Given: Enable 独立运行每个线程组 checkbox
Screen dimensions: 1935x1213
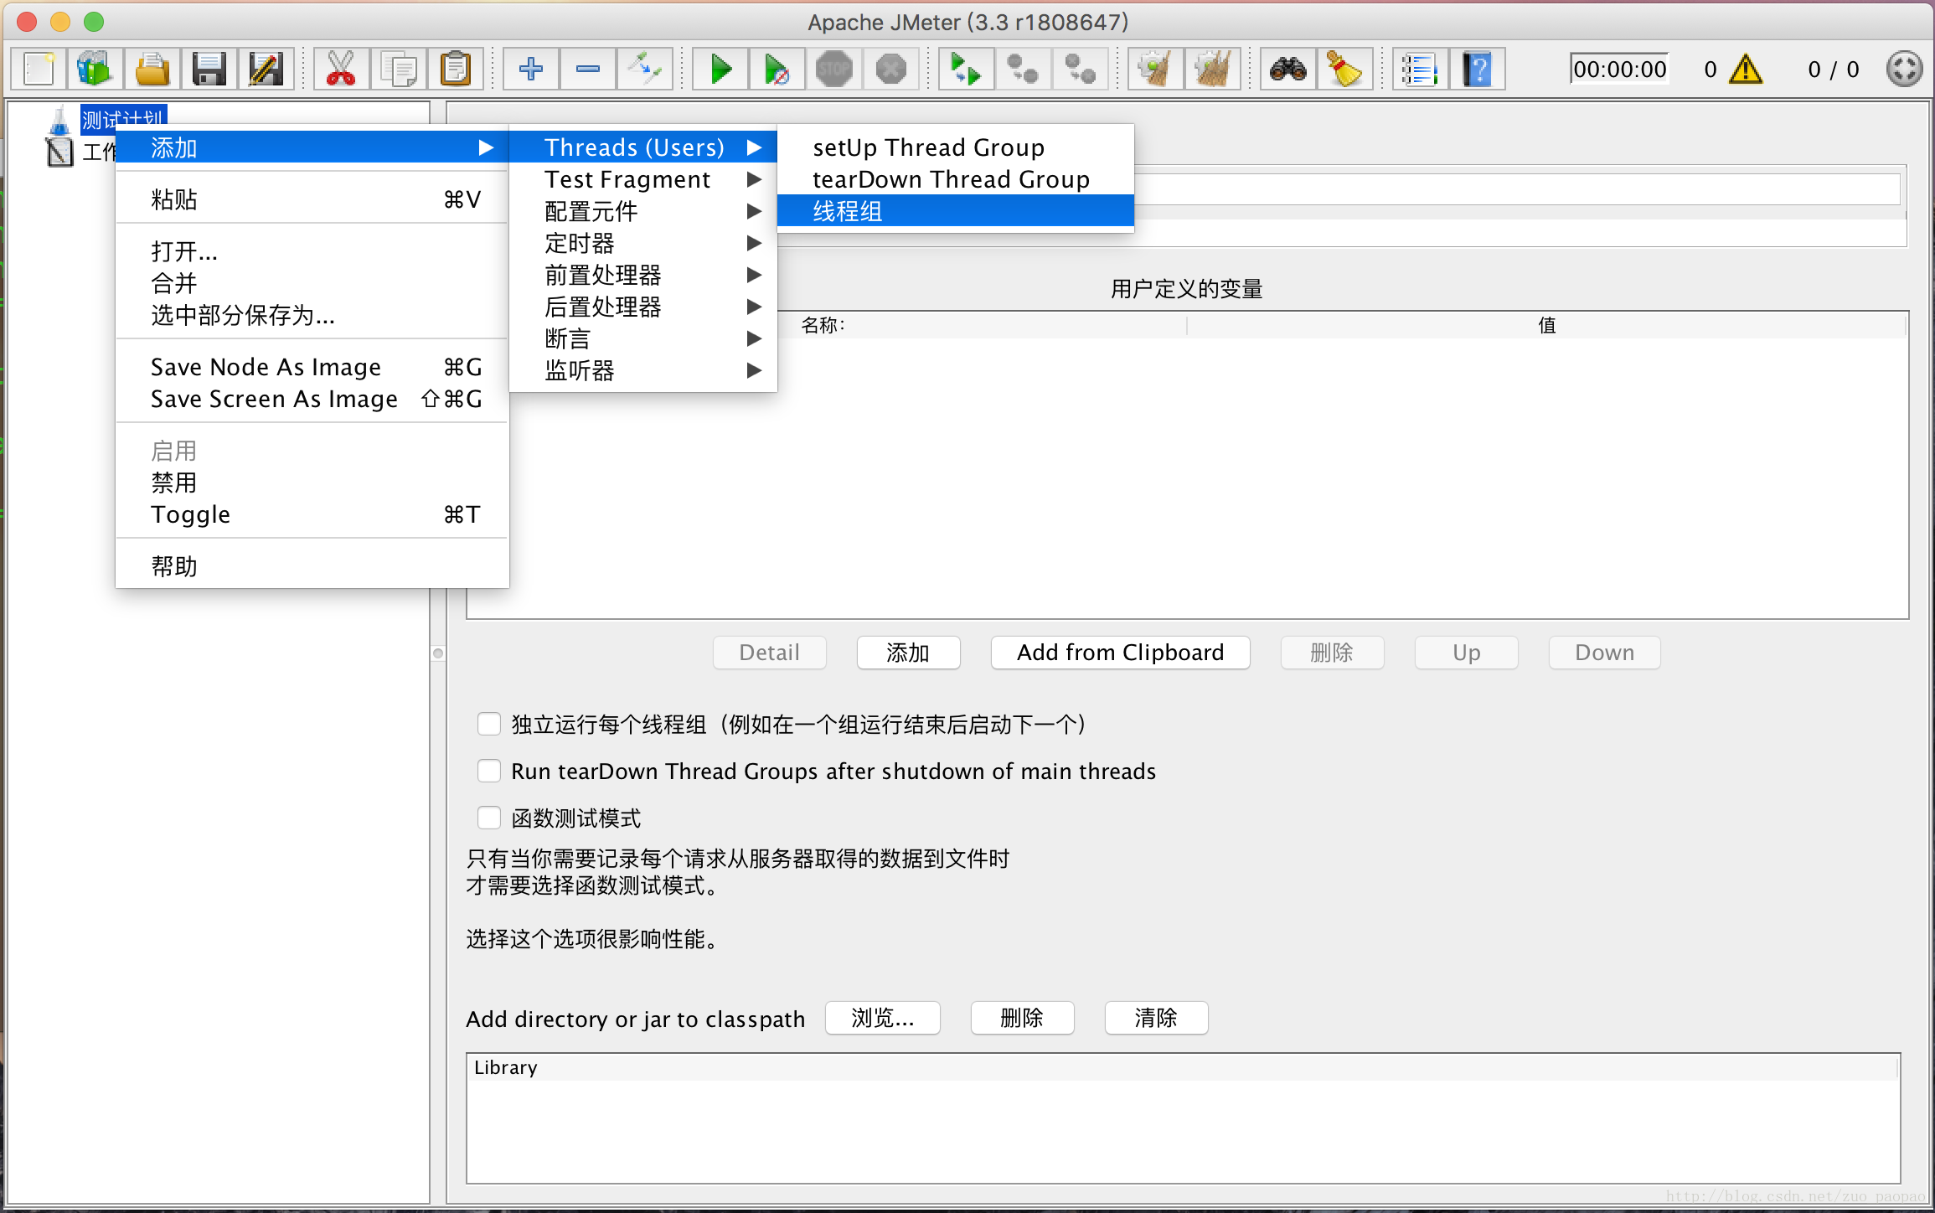Looking at the screenshot, I should 489,724.
